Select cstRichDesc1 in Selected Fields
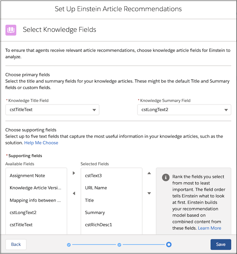237x254 pixels. click(111, 225)
